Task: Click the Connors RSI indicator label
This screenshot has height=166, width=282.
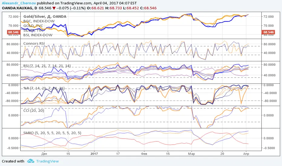Action: point(34,43)
